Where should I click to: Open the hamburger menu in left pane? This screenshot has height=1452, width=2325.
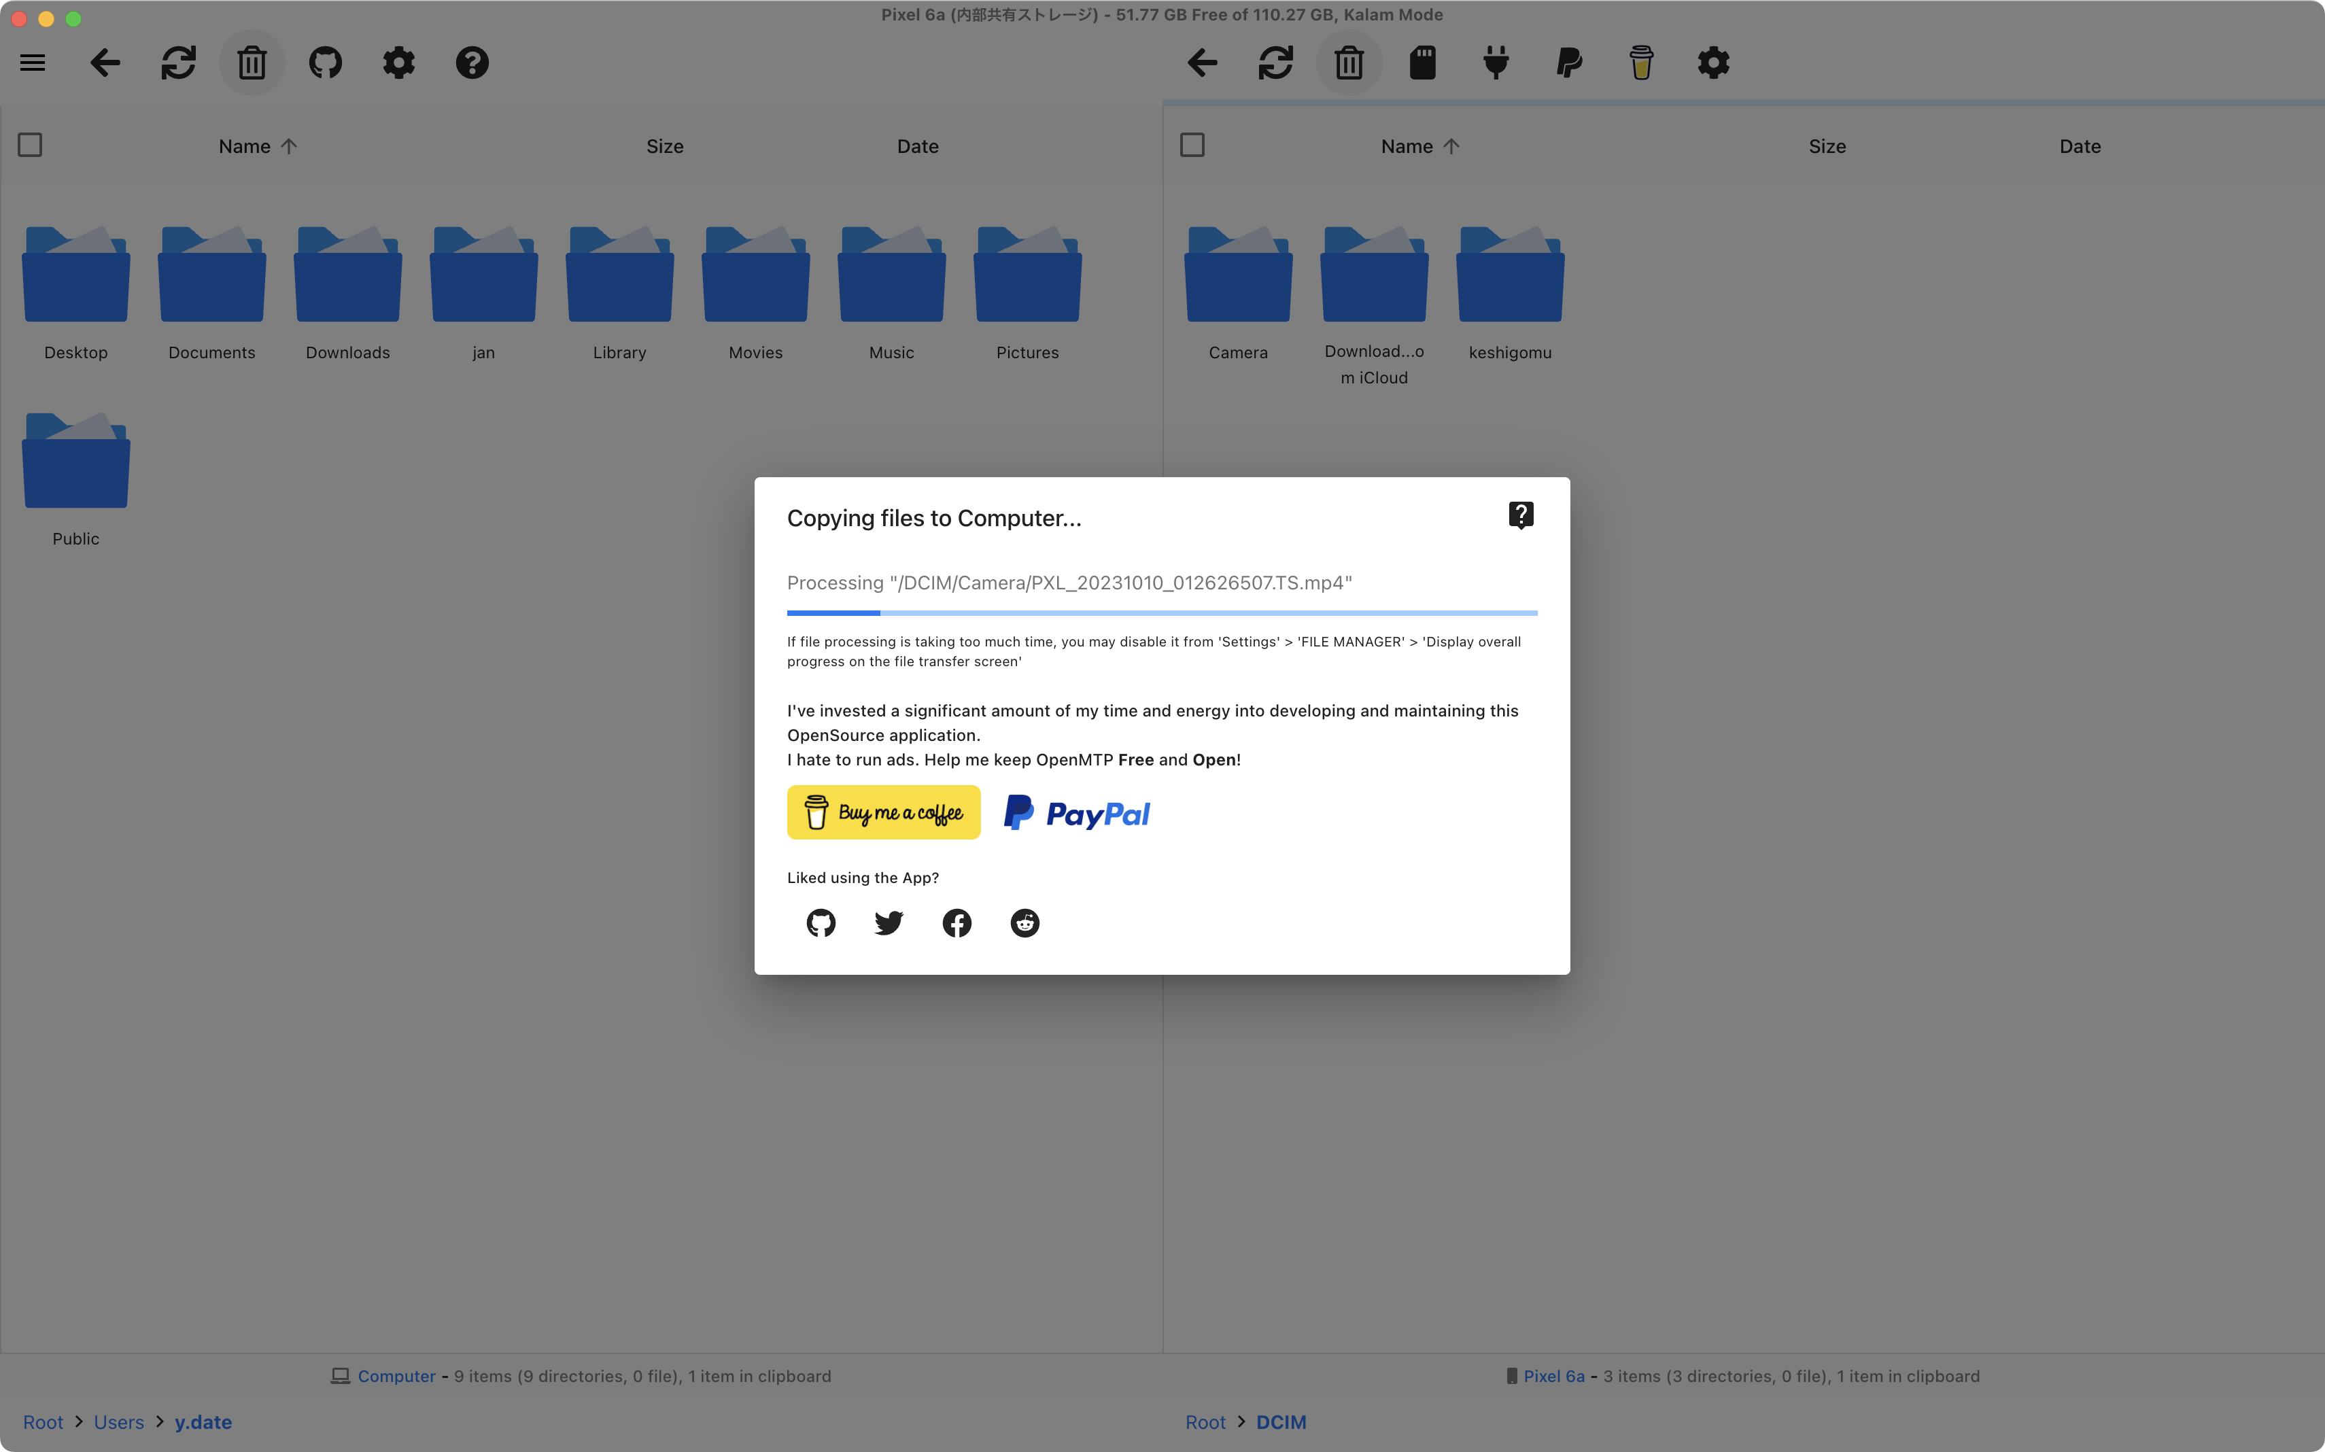(x=33, y=63)
